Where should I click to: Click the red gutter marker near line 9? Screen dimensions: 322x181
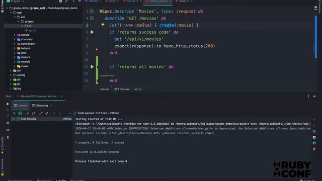tap(97, 49)
